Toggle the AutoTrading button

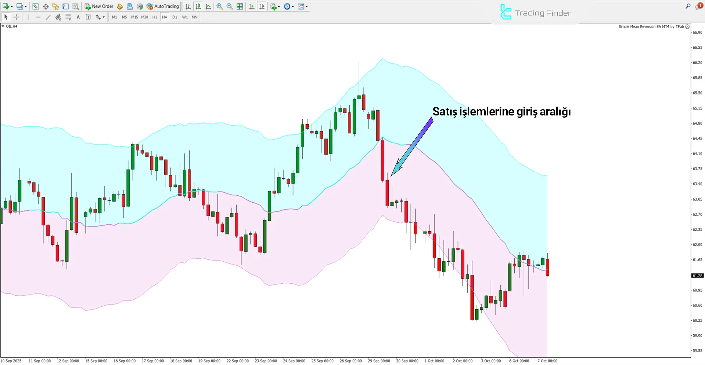tap(162, 7)
